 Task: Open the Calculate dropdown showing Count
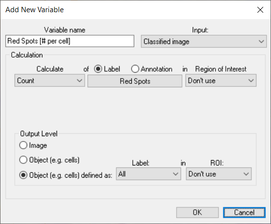pyautogui.click(x=50, y=81)
